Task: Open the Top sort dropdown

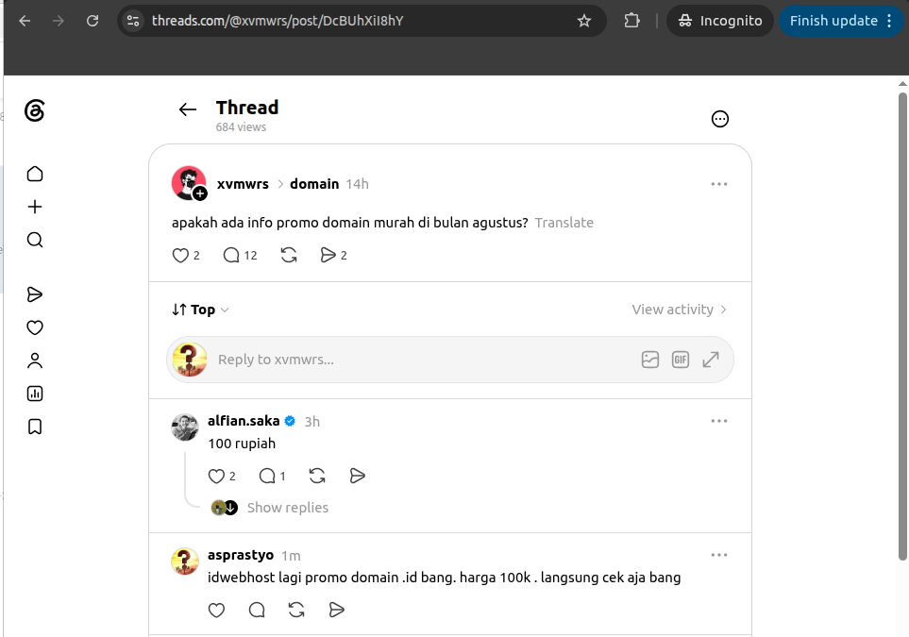Action: pos(200,310)
